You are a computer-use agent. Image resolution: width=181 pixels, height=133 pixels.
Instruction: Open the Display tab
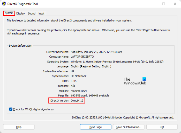coord(20,13)
